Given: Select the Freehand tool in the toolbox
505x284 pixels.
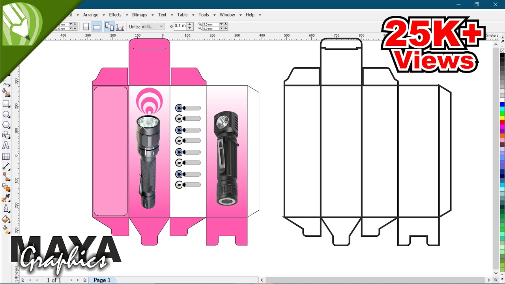Looking at the screenshot, I should click(x=6, y=83).
